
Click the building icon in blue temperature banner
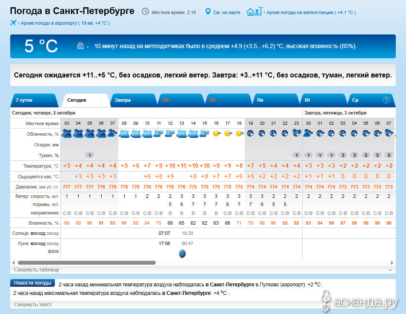(80, 46)
